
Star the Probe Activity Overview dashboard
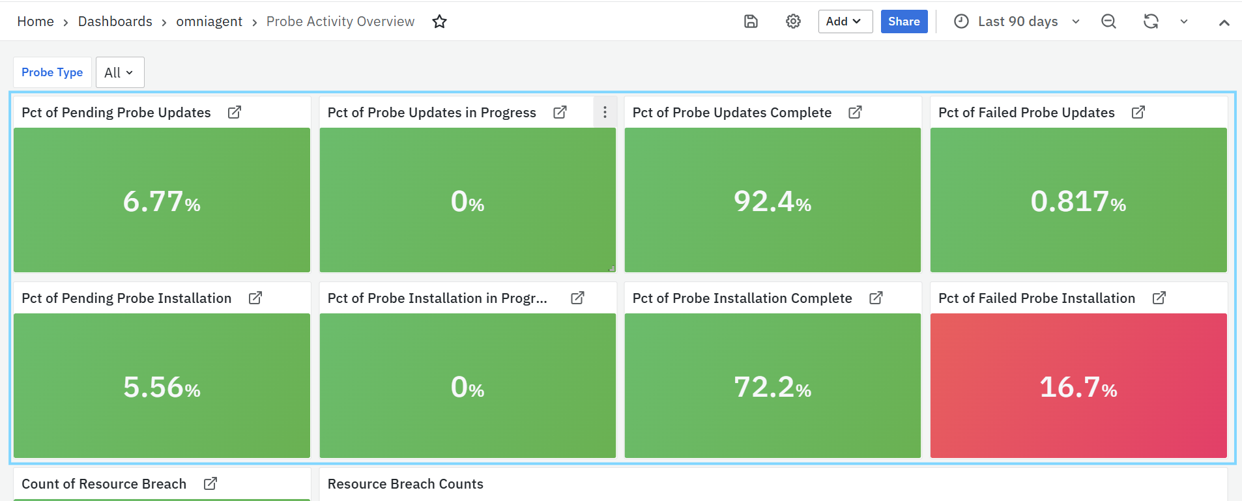click(439, 21)
